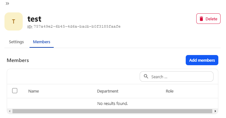Screen dimensions: 226x118
Task: Click right arrow of horizontal scrollbar
Action: tap(215, 111)
